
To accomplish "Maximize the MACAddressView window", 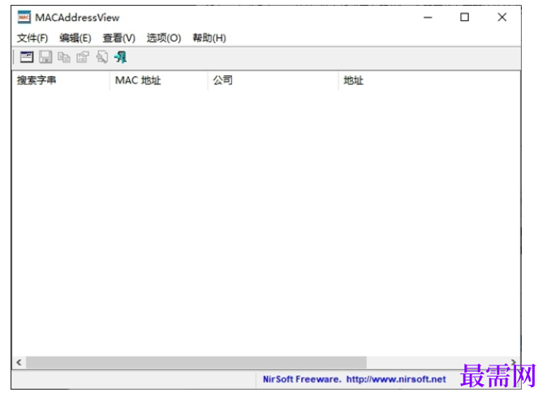I will 464,17.
